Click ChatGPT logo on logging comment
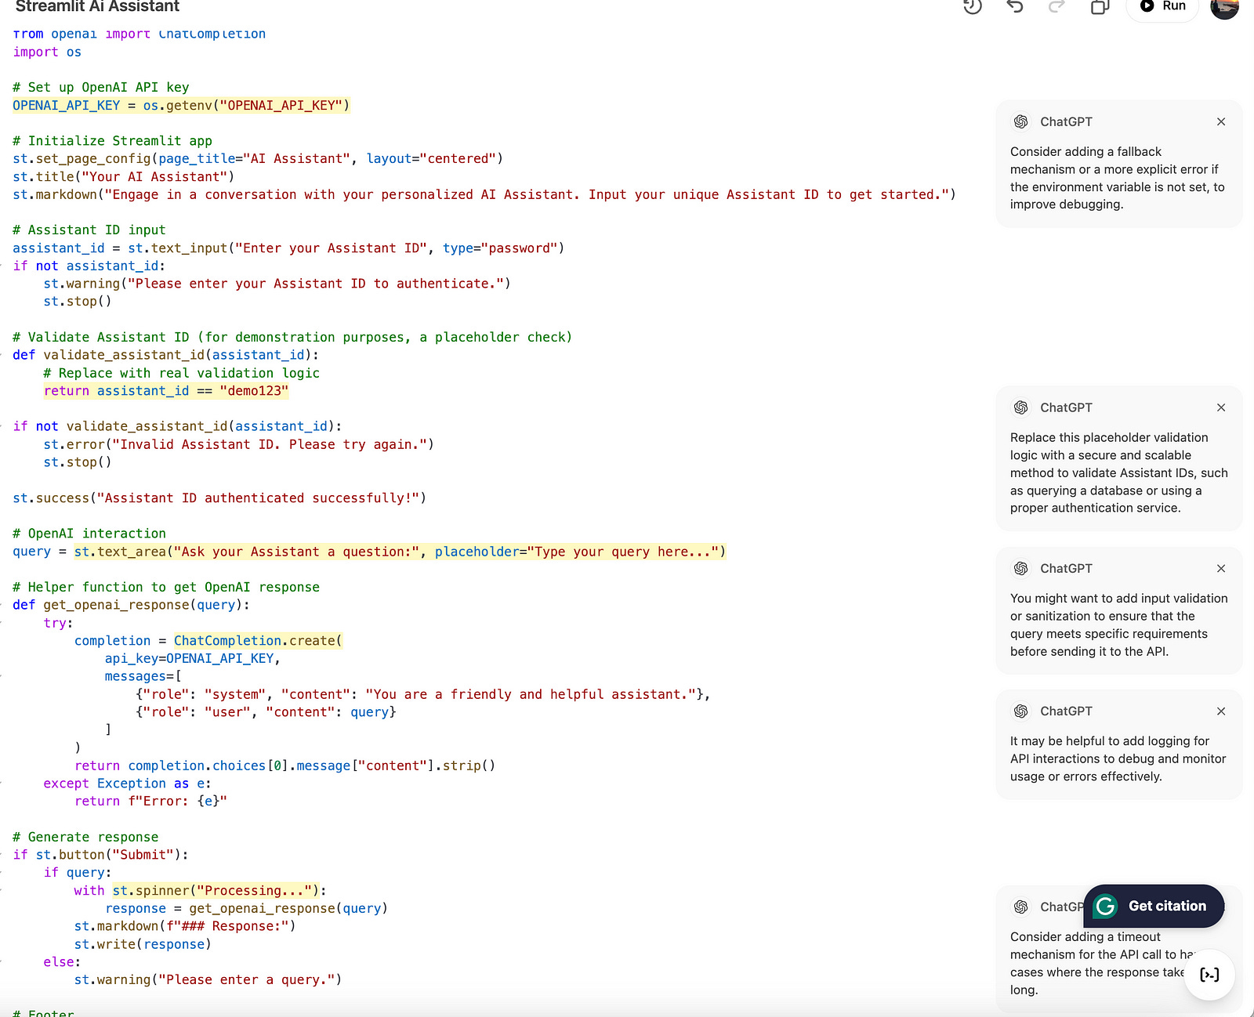 1020,711
